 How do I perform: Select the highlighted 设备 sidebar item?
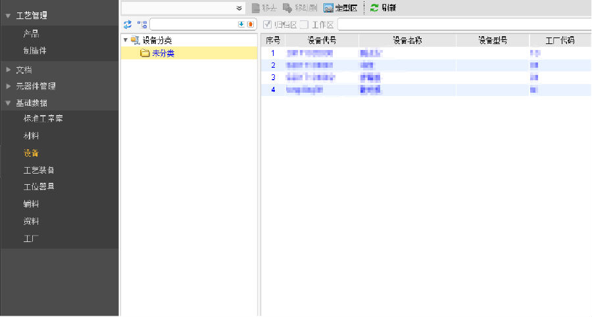(31, 153)
